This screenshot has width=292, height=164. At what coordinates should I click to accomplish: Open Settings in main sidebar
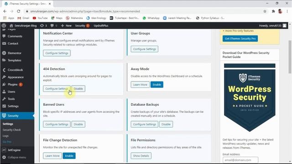pos(13,106)
